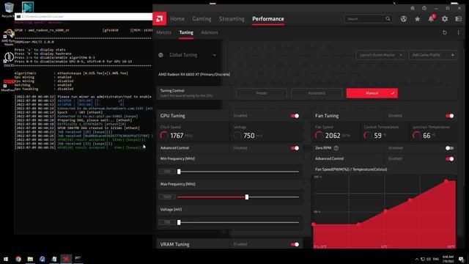Open the help question mark icon in title bar
Screen dimensions: 469x264
pos(424,8)
